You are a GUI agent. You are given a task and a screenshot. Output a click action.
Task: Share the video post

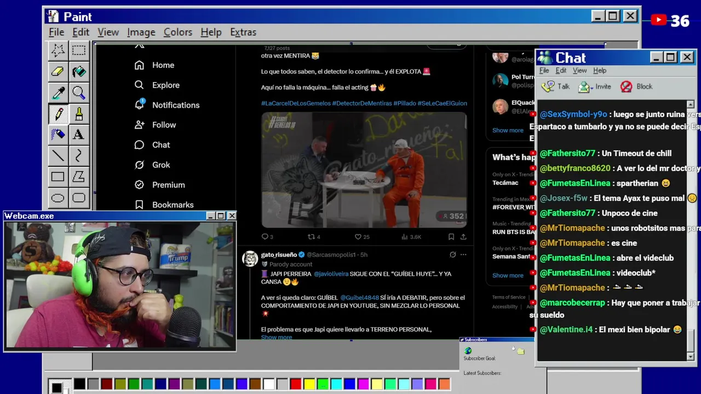point(463,236)
